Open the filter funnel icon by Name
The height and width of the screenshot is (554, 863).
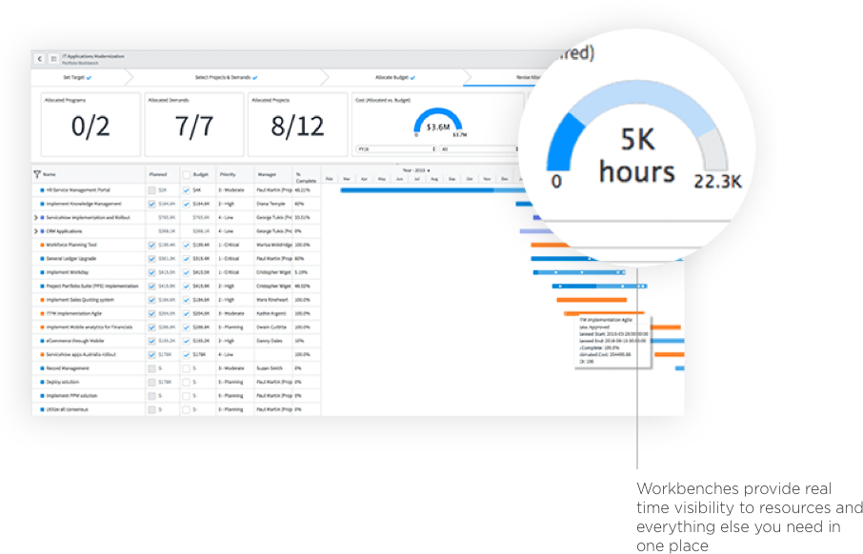(x=37, y=174)
